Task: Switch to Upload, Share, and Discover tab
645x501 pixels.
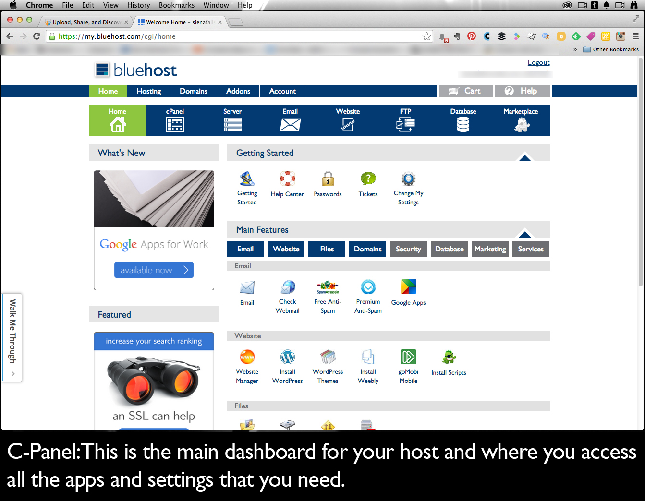Action: 86,22
